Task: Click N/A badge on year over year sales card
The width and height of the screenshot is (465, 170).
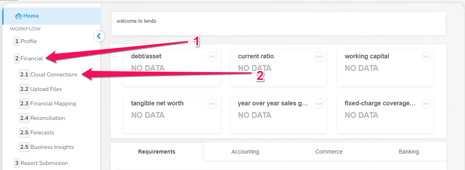Action: [x=319, y=103]
